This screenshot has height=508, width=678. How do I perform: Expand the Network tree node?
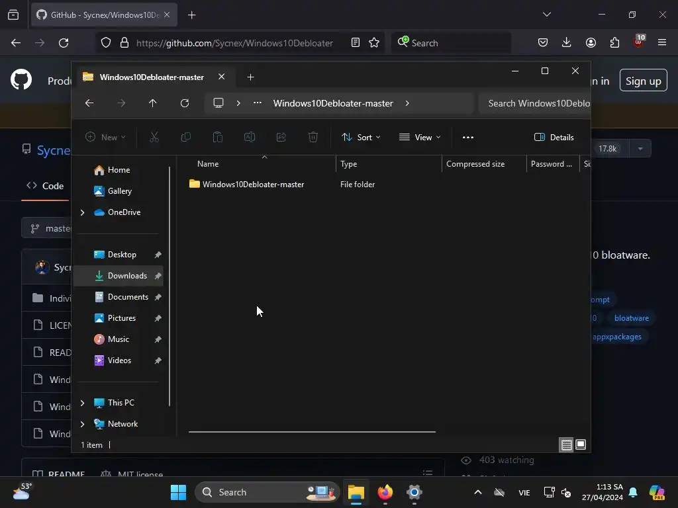pos(82,424)
